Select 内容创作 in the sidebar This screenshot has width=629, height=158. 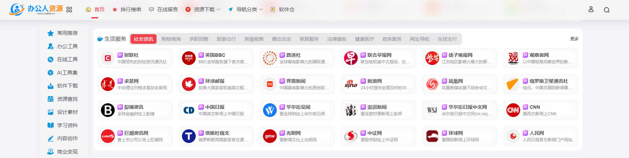click(63, 139)
